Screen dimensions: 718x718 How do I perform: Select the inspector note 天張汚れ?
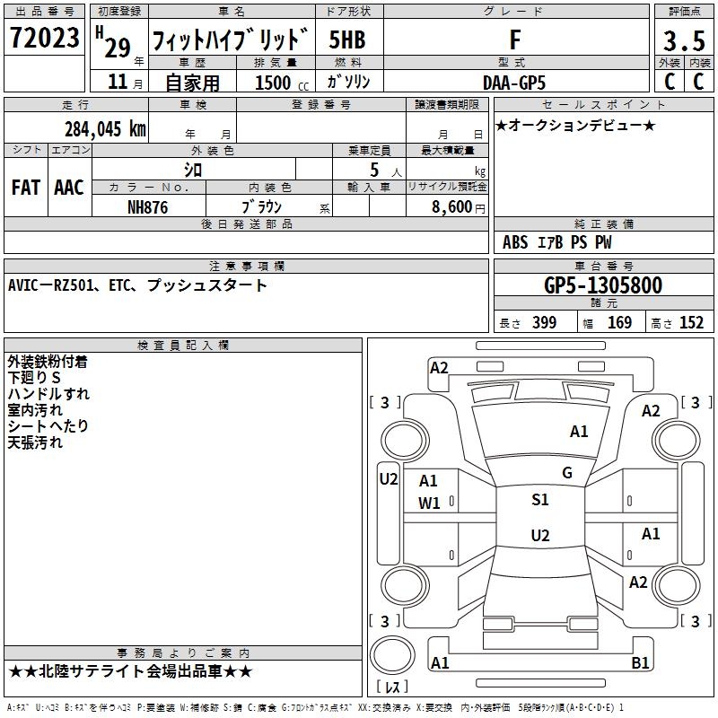(35, 442)
